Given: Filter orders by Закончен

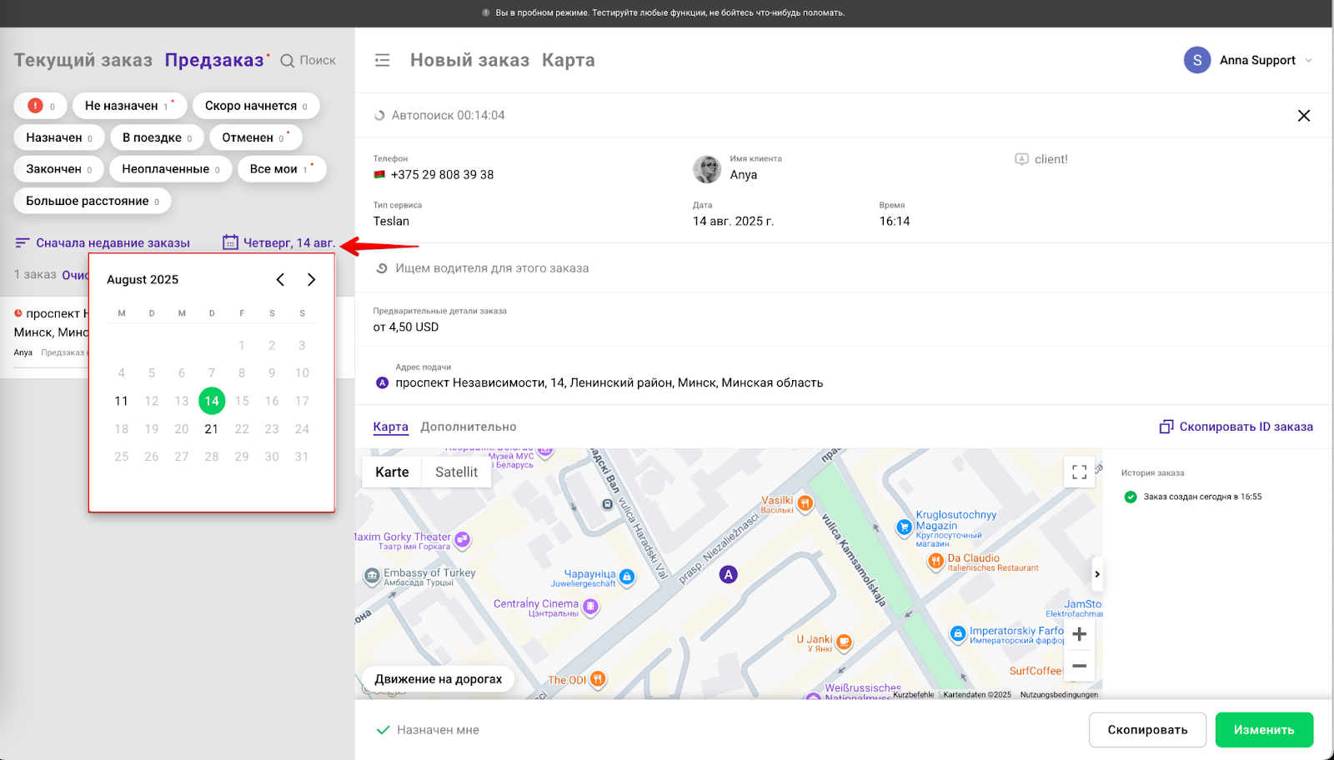Looking at the screenshot, I should [x=59, y=169].
